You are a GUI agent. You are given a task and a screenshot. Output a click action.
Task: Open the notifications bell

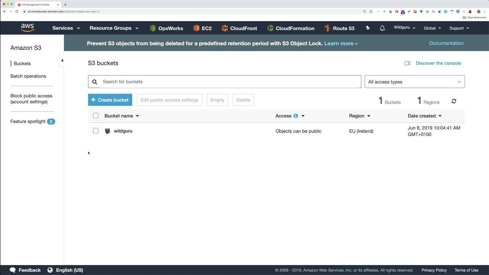(382, 28)
